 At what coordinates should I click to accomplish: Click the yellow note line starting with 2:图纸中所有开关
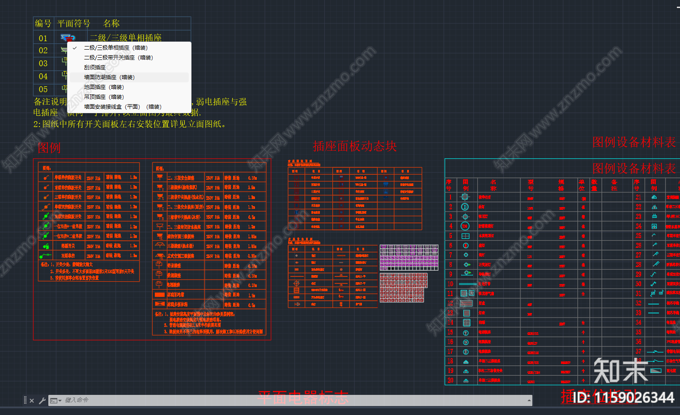130,124
